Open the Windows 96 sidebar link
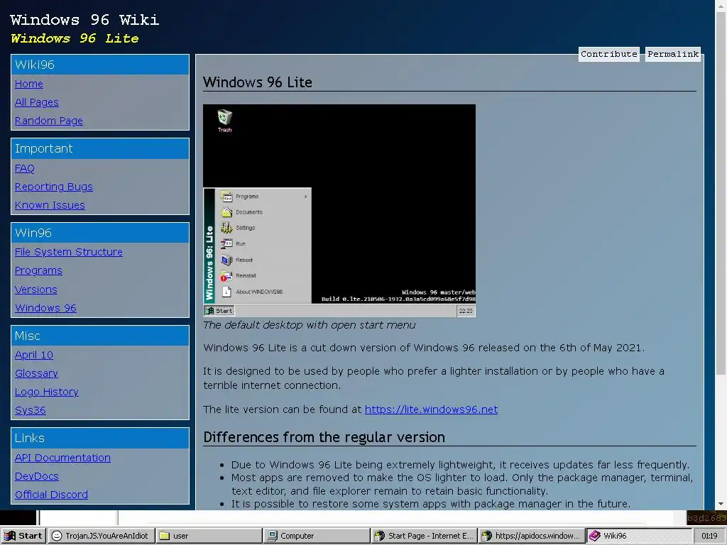The height and width of the screenshot is (545, 727). click(x=45, y=308)
